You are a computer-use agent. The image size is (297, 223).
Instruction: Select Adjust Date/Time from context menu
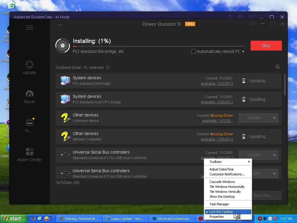228,169
